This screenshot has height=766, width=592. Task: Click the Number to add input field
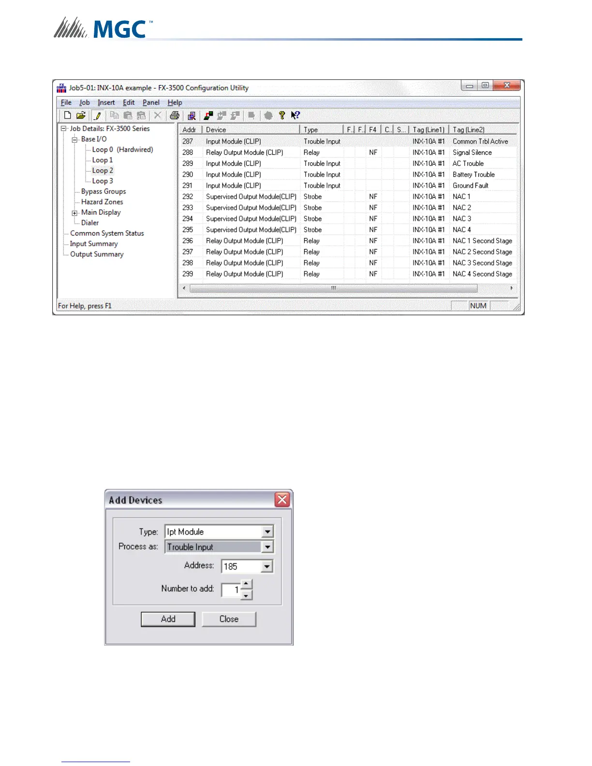point(231,590)
